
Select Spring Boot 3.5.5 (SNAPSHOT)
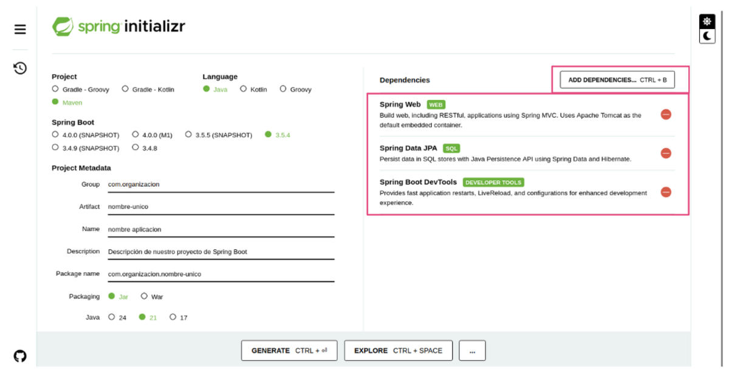pyautogui.click(x=219, y=135)
